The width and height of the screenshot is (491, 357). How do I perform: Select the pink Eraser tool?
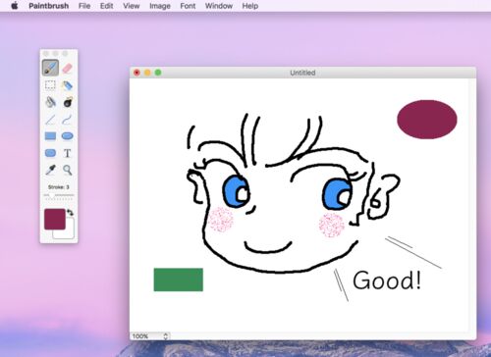67,68
